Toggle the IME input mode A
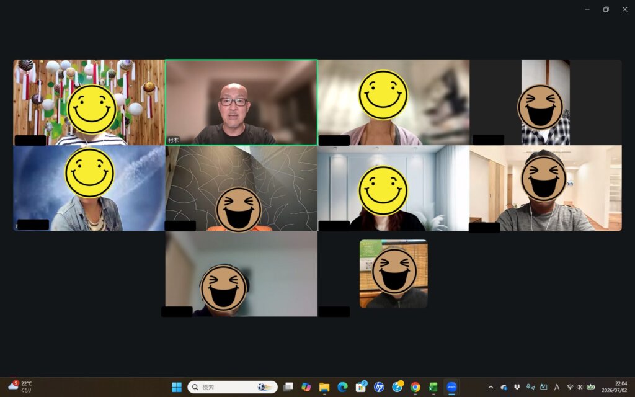The image size is (635, 397). (557, 387)
